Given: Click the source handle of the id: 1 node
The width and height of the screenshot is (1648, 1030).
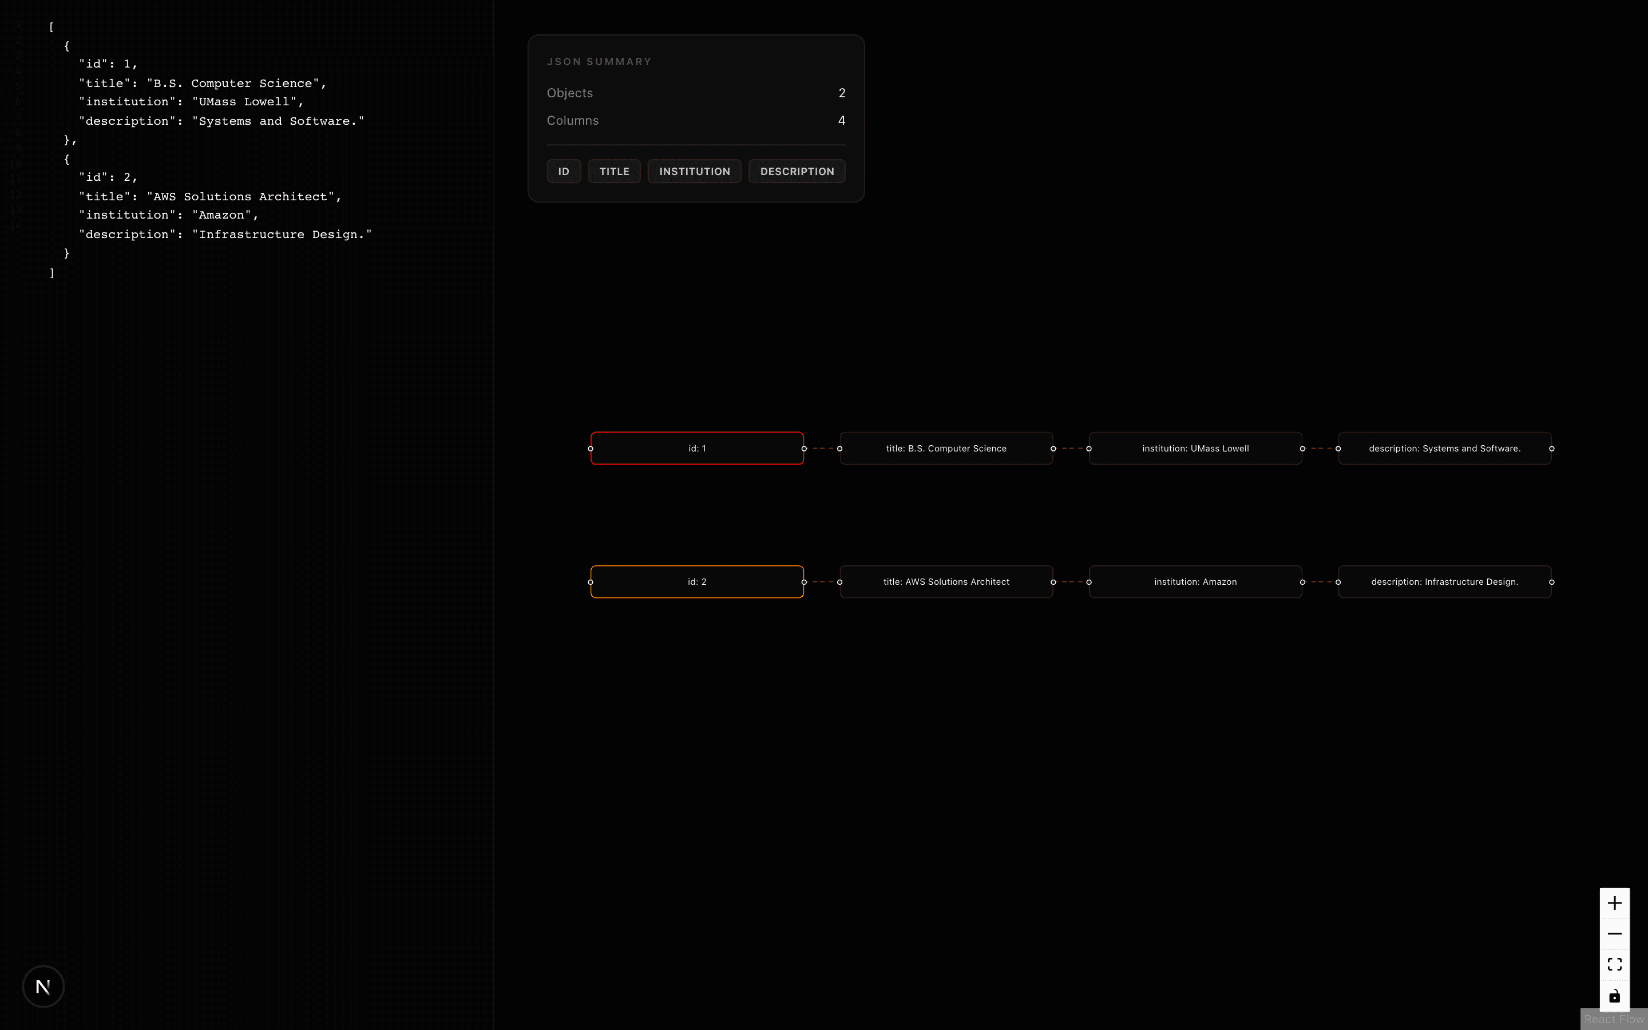Looking at the screenshot, I should point(803,448).
